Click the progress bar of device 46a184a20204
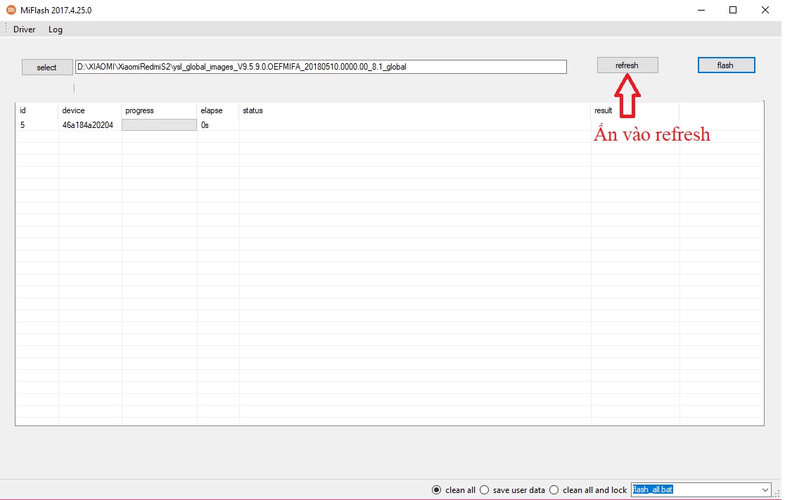The height and width of the screenshot is (500, 785). [x=159, y=125]
